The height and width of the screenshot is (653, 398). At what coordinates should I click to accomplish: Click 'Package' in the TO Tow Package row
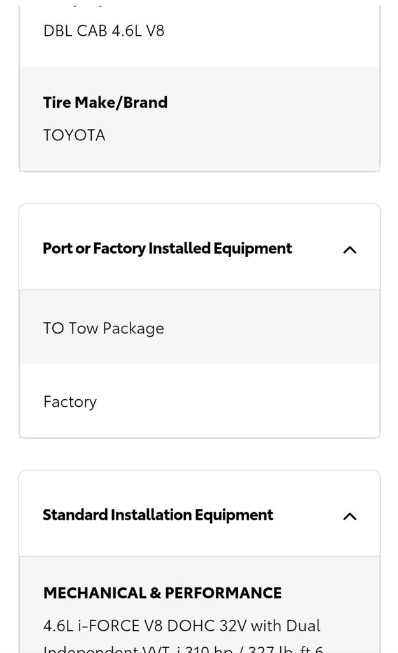click(x=133, y=328)
